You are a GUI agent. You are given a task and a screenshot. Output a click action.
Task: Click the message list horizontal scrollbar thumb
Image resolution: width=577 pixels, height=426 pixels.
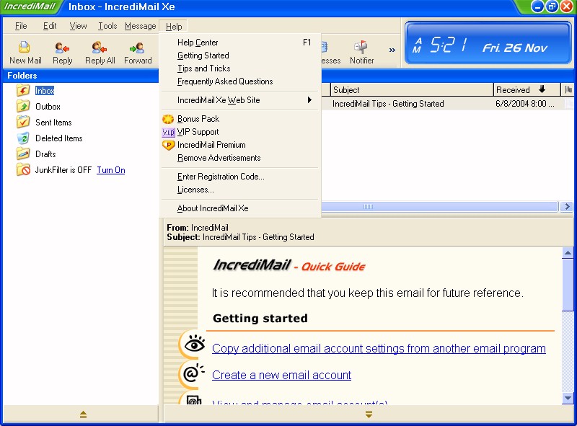pyautogui.click(x=368, y=207)
